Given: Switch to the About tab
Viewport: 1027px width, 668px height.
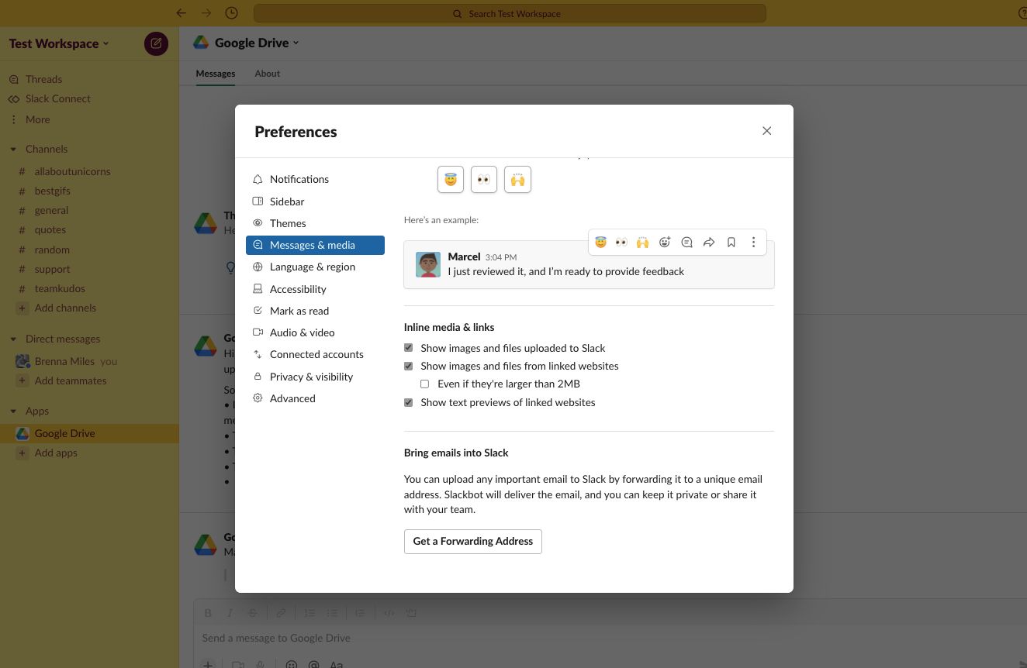Looking at the screenshot, I should click(267, 73).
